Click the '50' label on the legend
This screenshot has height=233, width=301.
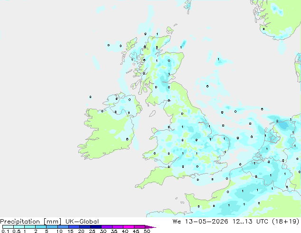[x=147, y=231]
